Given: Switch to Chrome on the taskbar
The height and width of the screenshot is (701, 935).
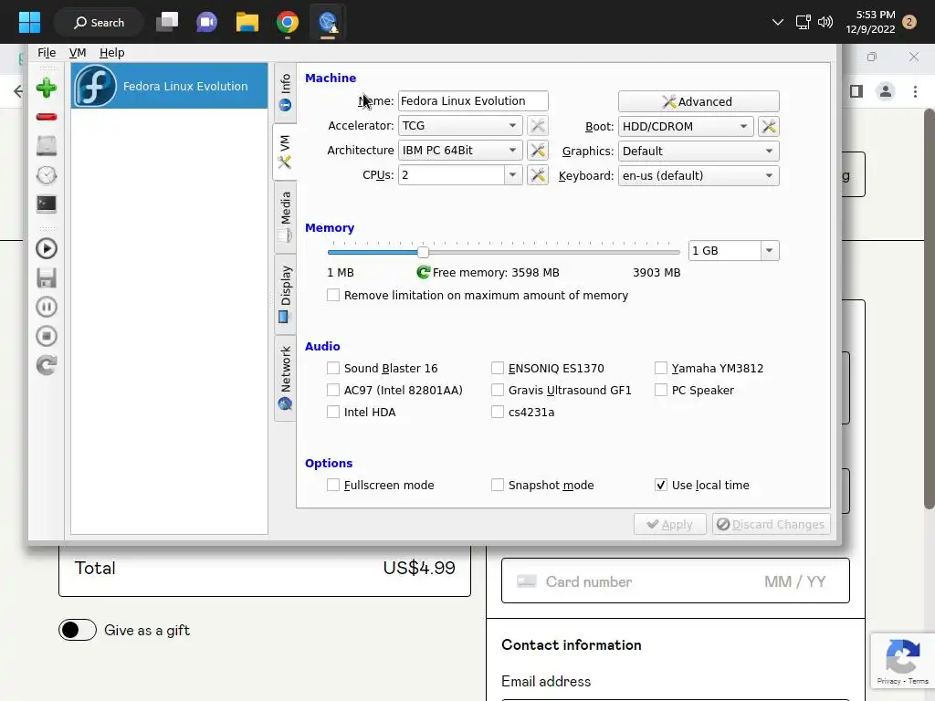Looking at the screenshot, I should coord(288,22).
